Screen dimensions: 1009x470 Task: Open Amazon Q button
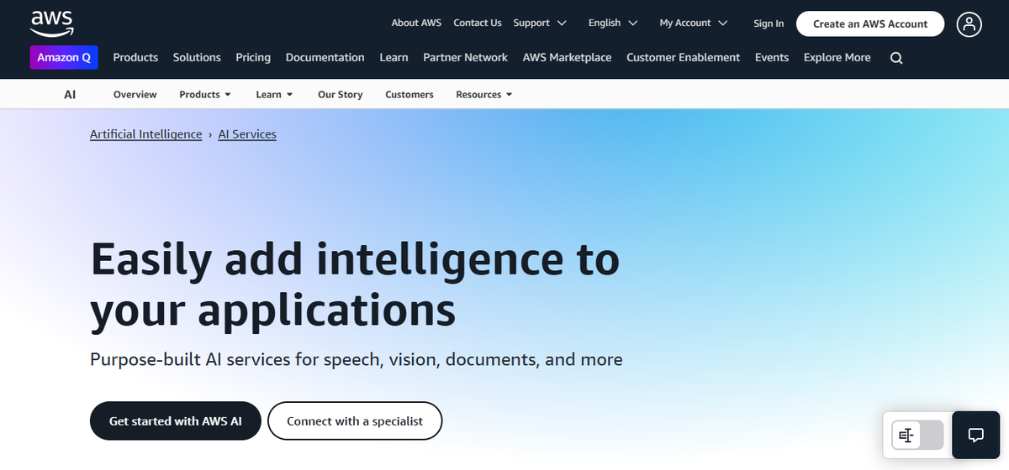(64, 57)
